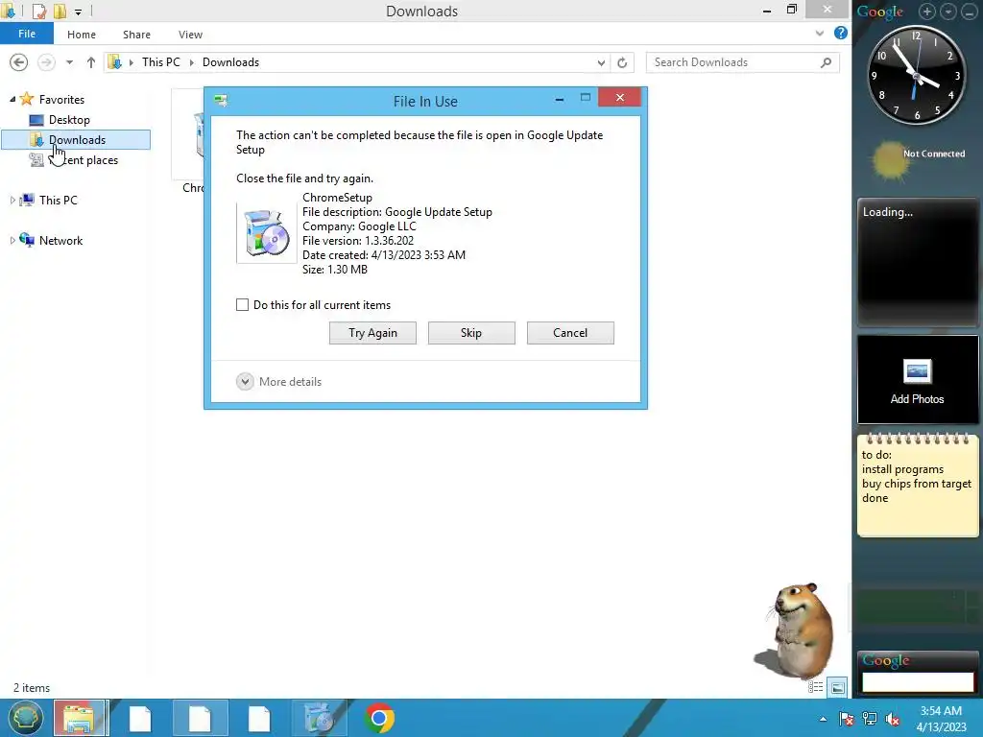Select This PC in navigation pane

59,200
